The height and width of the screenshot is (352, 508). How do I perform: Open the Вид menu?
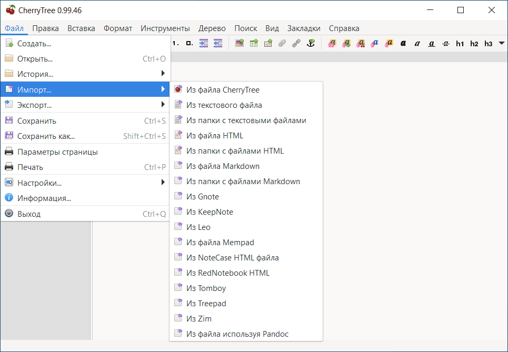[x=272, y=28]
